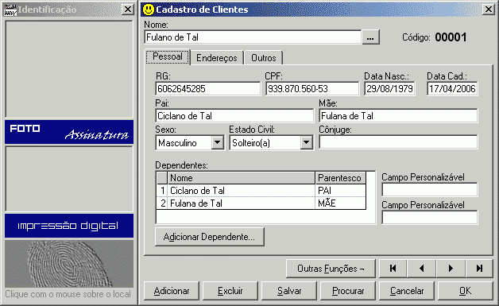Click the Solteiro(a) combo box text
Screen dimensions: 499x306
point(251,143)
